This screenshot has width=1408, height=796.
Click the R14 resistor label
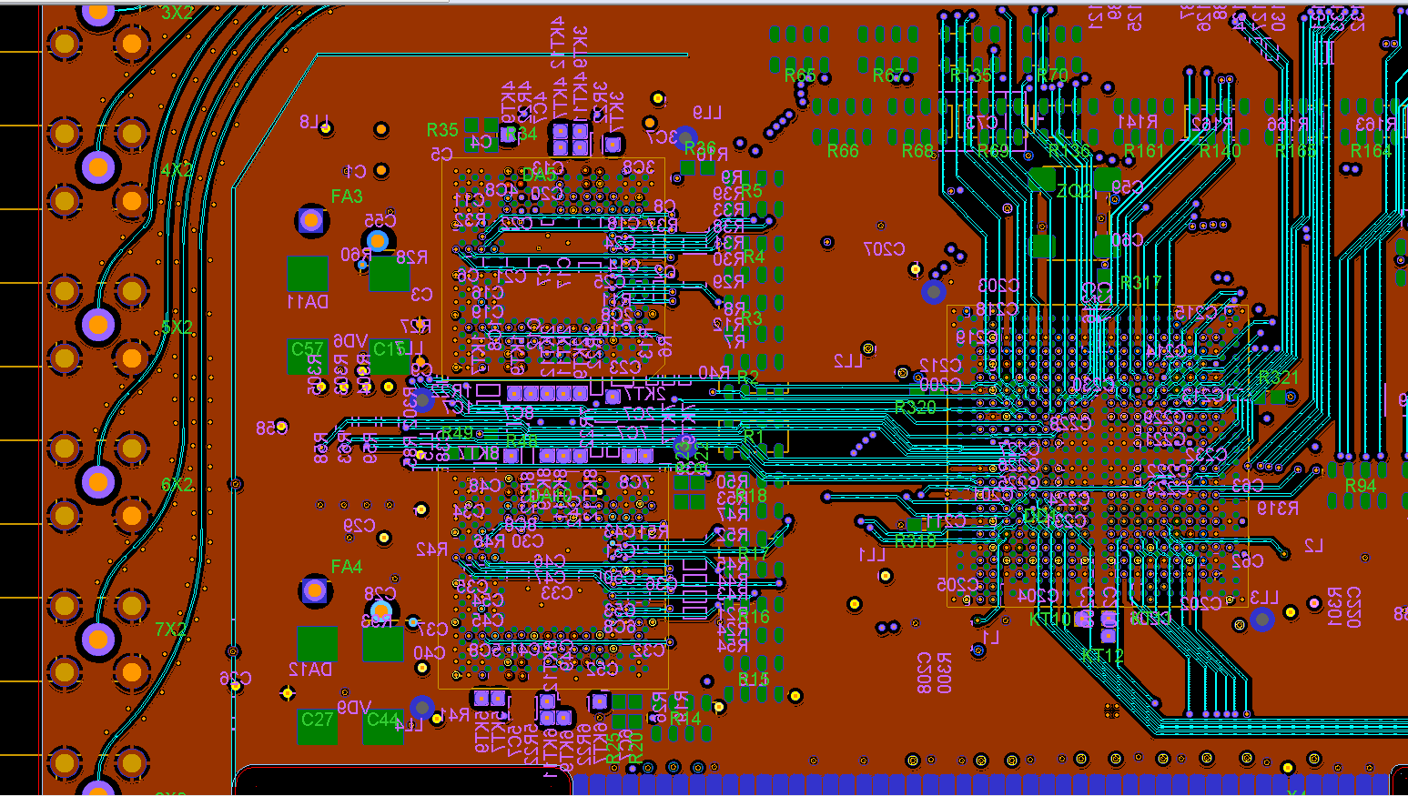point(685,719)
